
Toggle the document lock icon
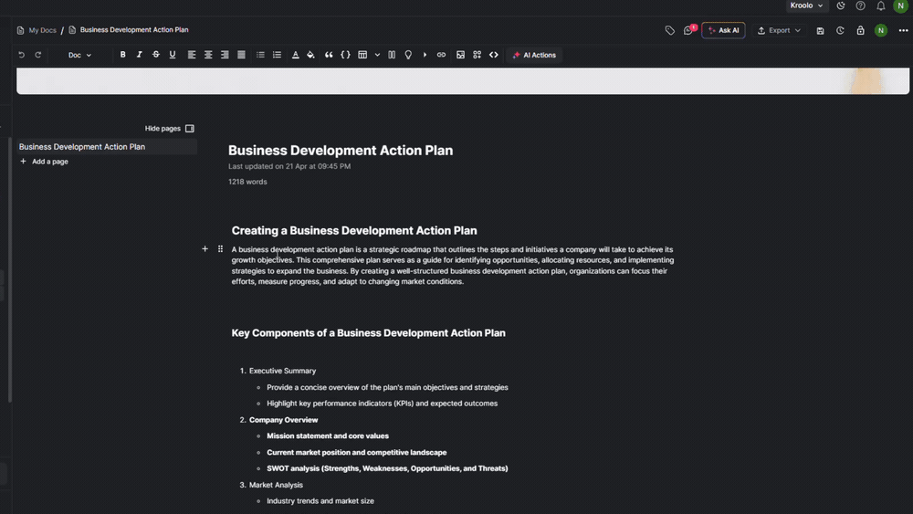[x=861, y=30]
